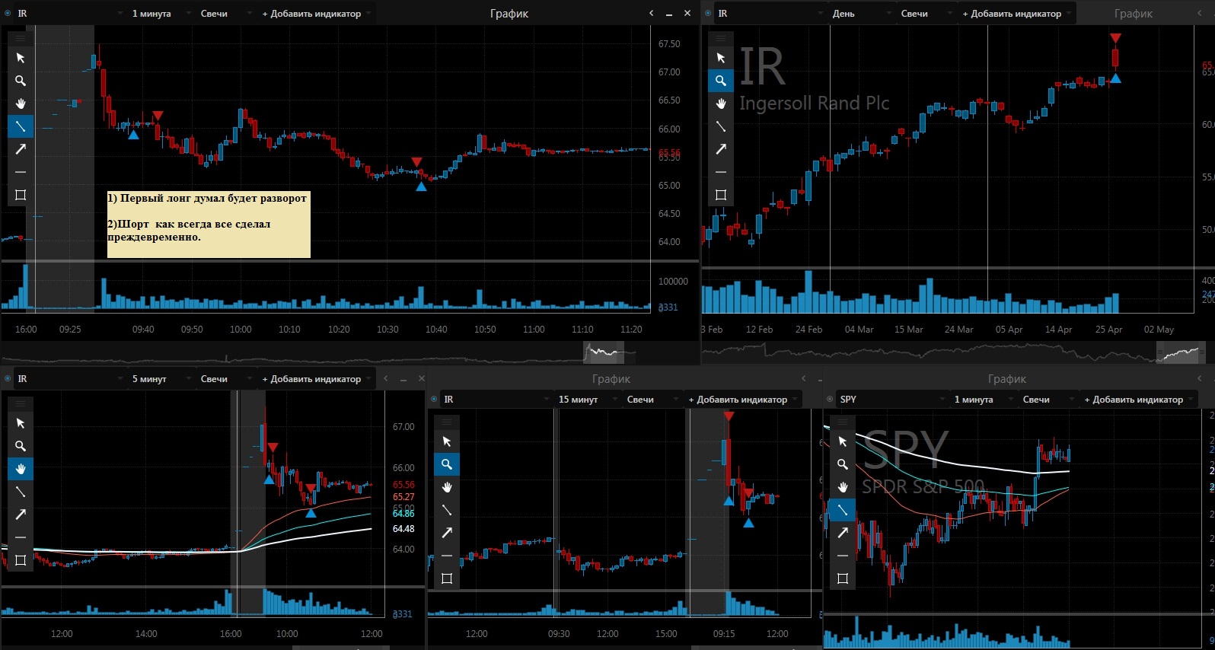Click the navigator thumb under 1-minute IR chart
Screen dimensions: 1215x650
pyautogui.click(x=604, y=352)
